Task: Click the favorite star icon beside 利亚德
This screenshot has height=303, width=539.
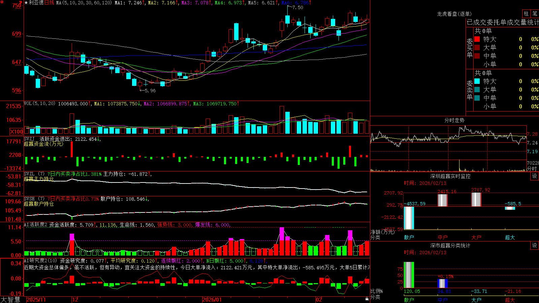Action: click(x=26, y=3)
